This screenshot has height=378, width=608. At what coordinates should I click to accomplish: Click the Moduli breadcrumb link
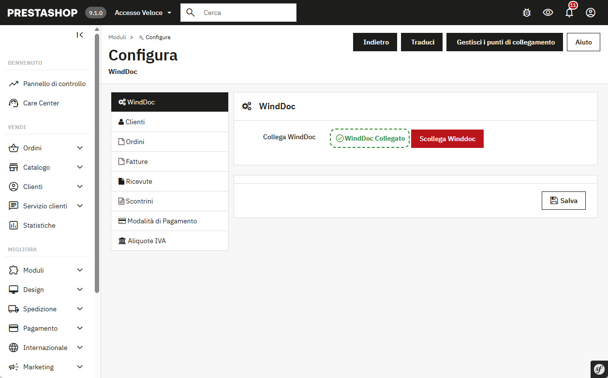[117, 37]
